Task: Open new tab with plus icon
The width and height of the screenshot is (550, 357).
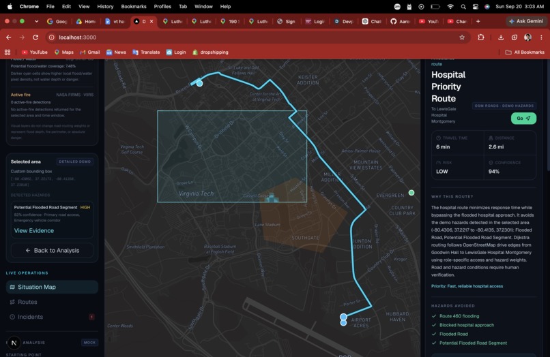Action: point(478,21)
